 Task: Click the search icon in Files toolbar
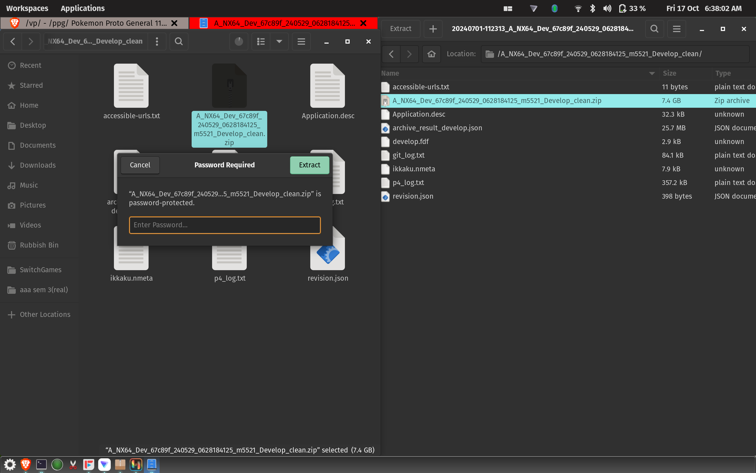179,41
